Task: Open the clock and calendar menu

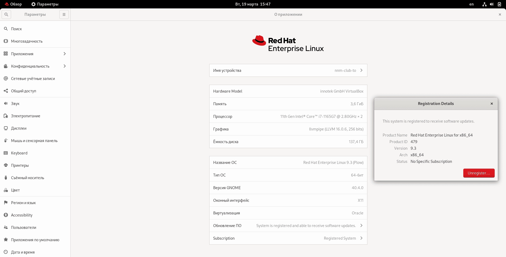Action: click(x=253, y=4)
